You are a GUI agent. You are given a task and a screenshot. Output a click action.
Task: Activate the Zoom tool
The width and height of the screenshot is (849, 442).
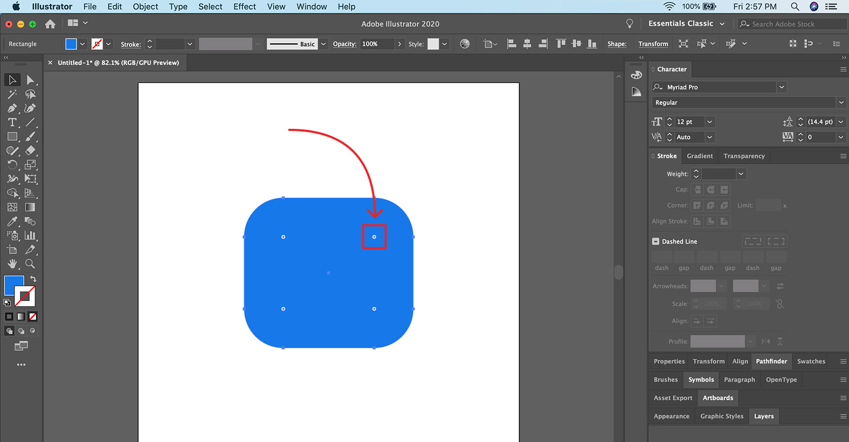pyautogui.click(x=30, y=264)
